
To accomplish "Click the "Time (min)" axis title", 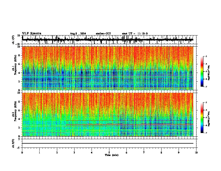I will point(112,155).
